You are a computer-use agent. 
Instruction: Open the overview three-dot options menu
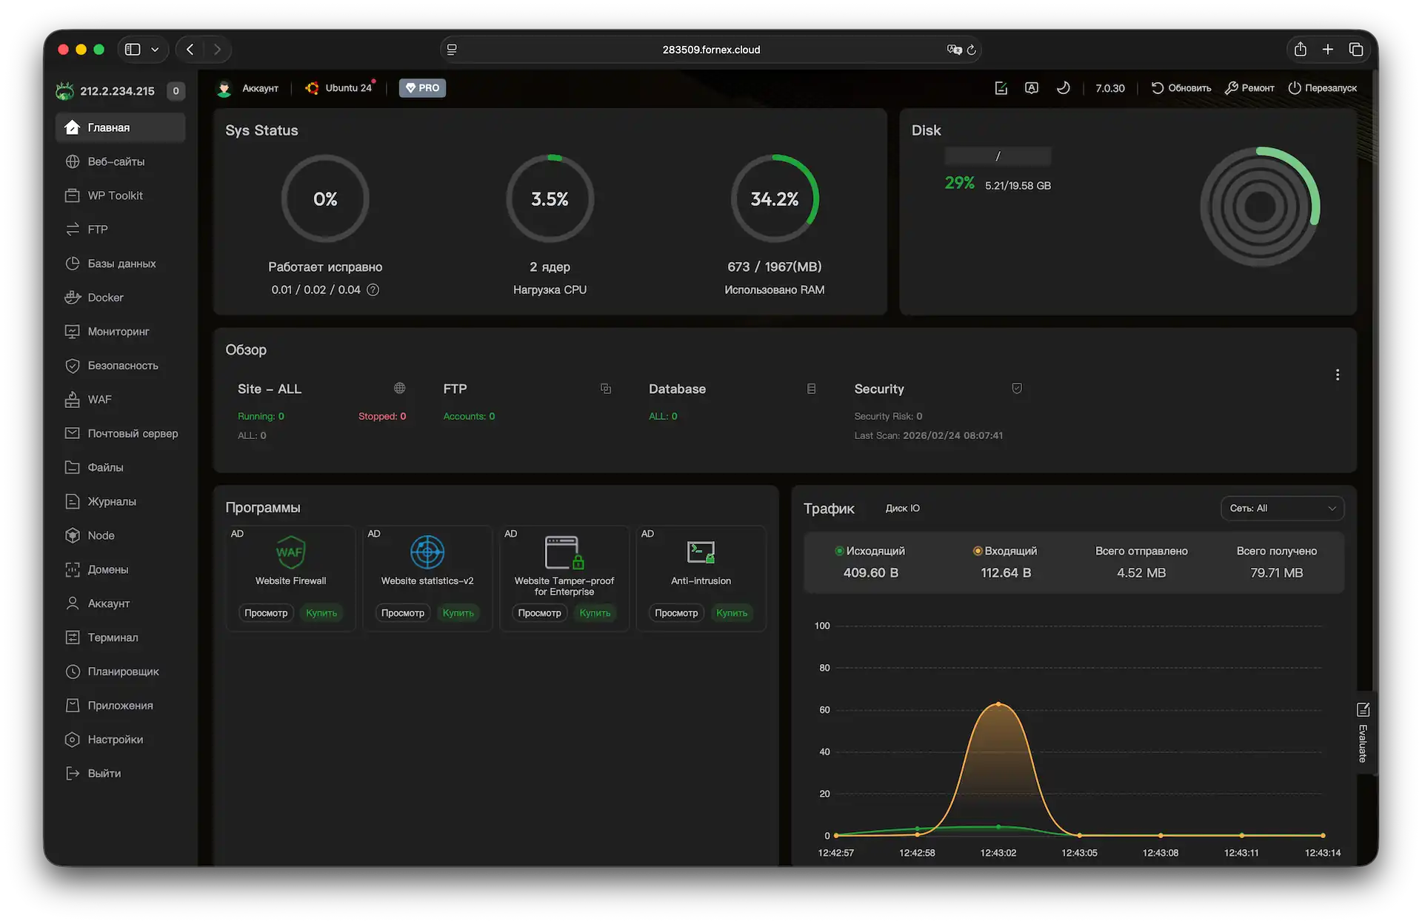pyautogui.click(x=1337, y=375)
